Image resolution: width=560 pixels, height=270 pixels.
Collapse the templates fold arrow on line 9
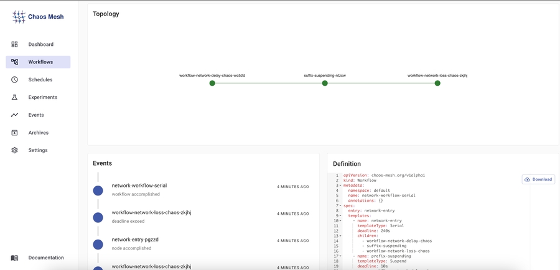click(340, 215)
